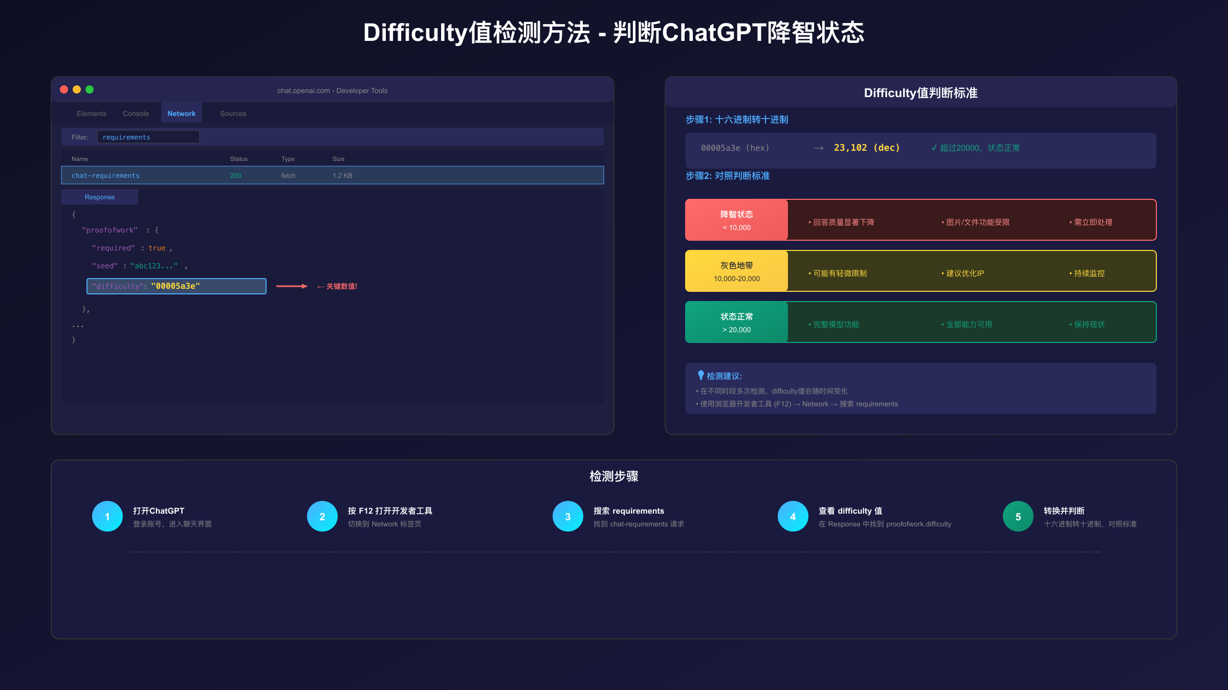The height and width of the screenshot is (690, 1228).
Task: Click the checkmark next to 超过20000 状态正常
Action: pos(934,148)
